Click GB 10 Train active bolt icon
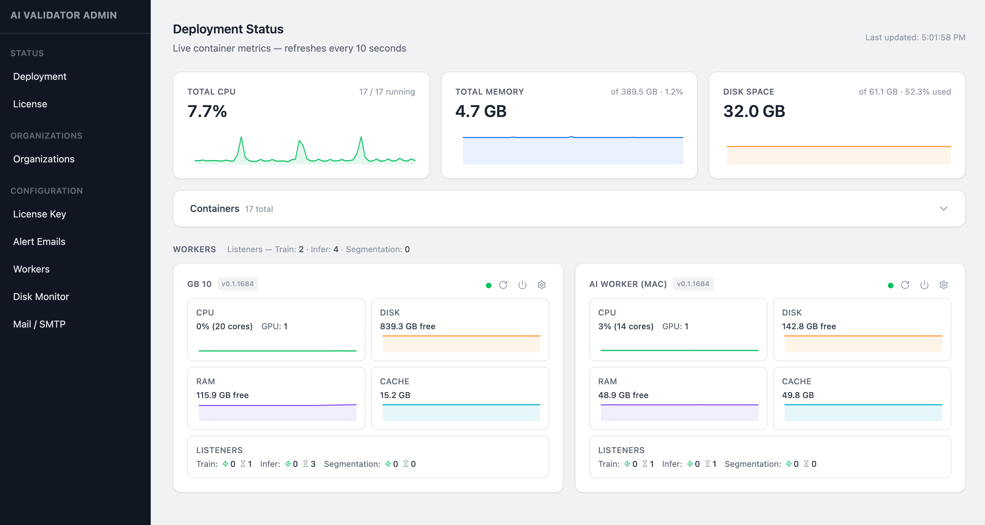This screenshot has width=985, height=525. click(225, 464)
